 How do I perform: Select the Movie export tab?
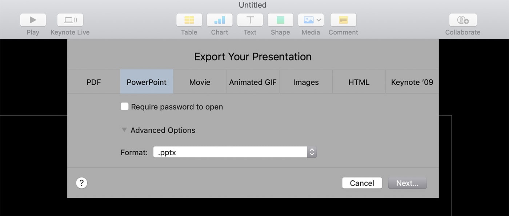click(x=200, y=82)
